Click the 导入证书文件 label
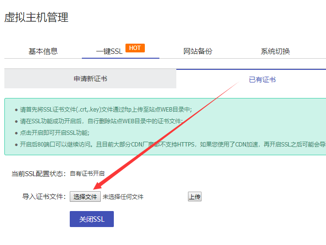 tap(44, 196)
